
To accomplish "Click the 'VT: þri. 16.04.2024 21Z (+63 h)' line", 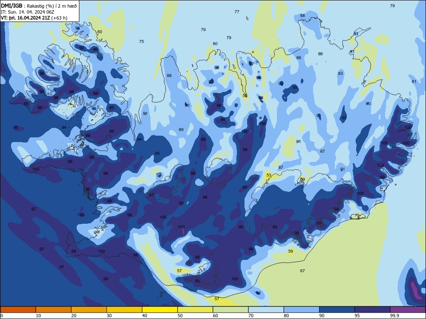I will (34, 18).
